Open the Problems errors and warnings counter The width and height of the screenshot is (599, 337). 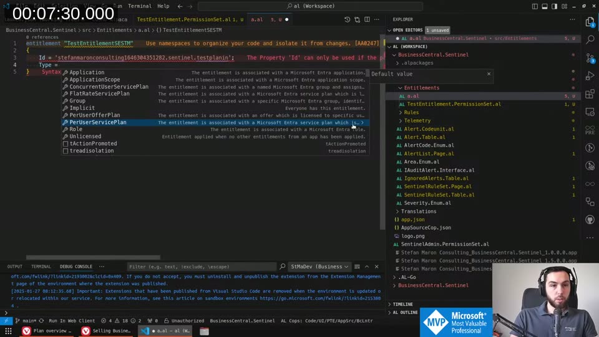click(x=122, y=321)
